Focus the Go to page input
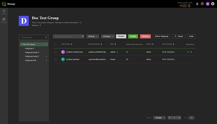This screenshot has height=124, width=217. coord(191,118)
